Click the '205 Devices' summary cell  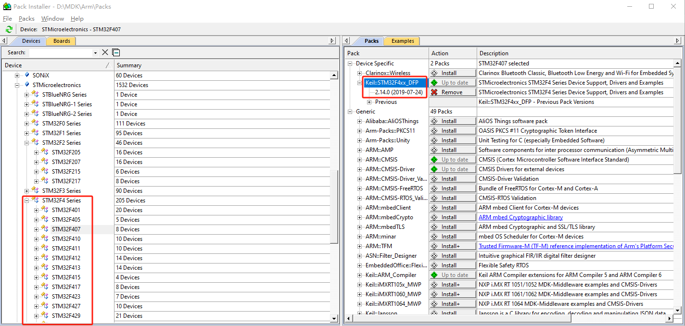[130, 201]
